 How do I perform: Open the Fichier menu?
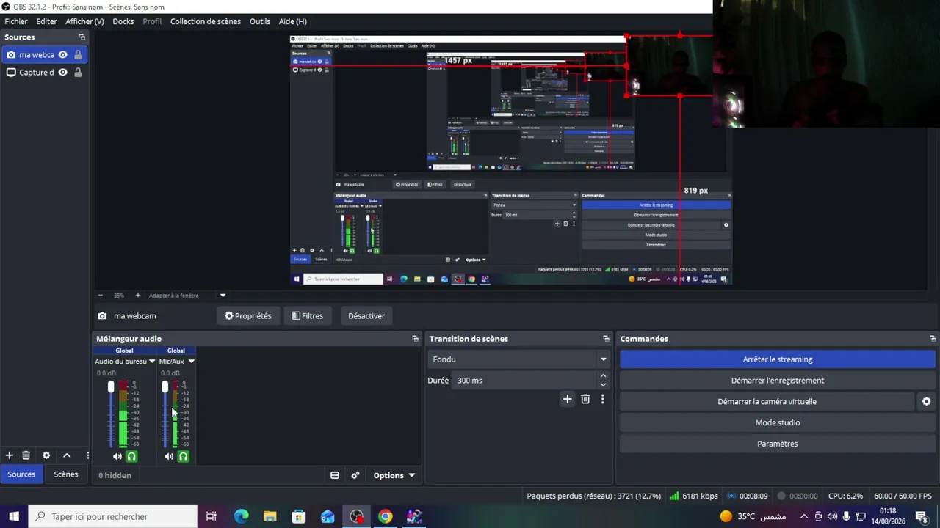(x=15, y=21)
